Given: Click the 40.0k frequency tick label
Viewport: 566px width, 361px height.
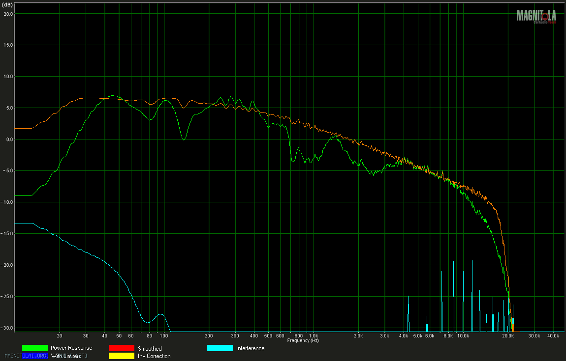Looking at the screenshot, I should (x=553, y=336).
